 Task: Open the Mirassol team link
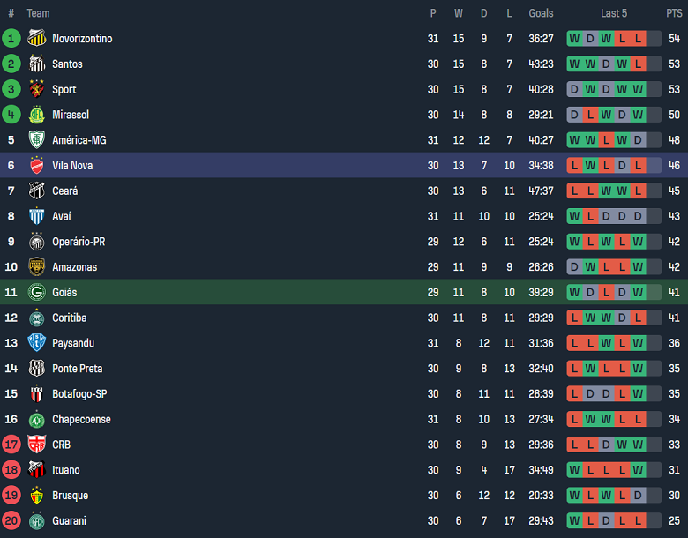click(71, 115)
